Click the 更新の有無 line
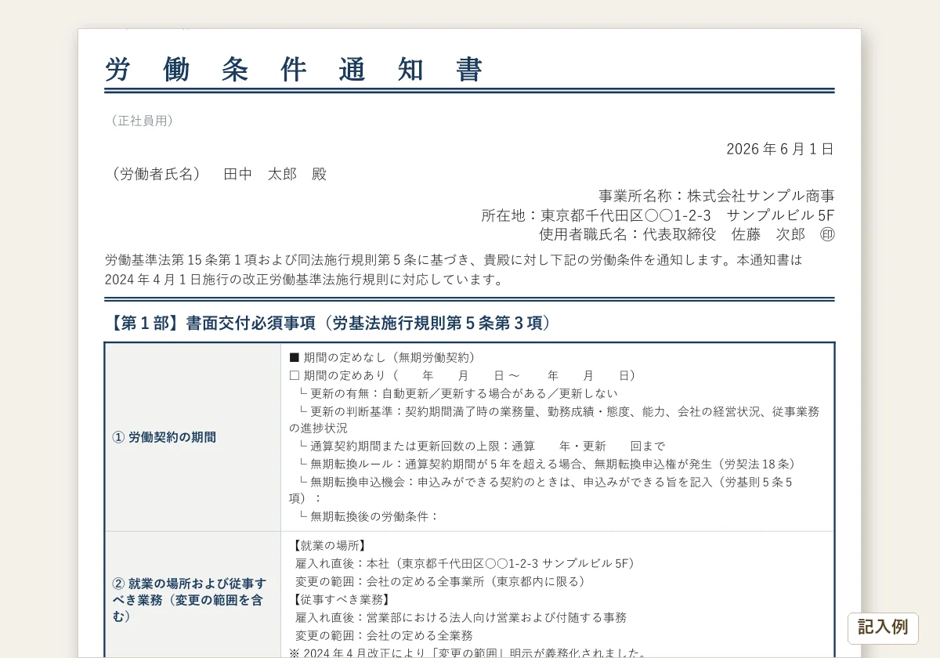Screen dimensions: 940x658 [457, 393]
